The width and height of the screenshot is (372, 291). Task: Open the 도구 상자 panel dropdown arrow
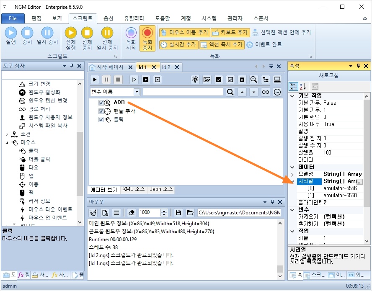click(64, 66)
